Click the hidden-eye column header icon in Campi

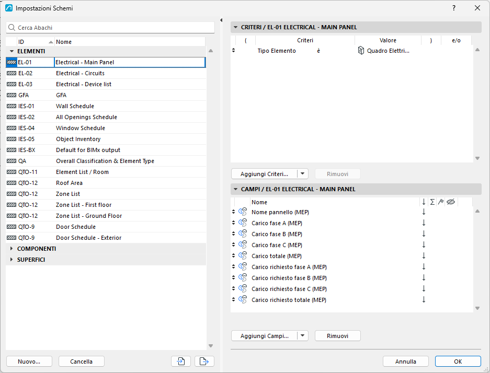click(451, 202)
